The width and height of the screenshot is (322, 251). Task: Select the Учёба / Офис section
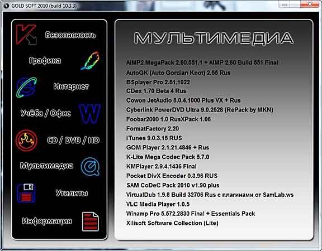[46, 113]
